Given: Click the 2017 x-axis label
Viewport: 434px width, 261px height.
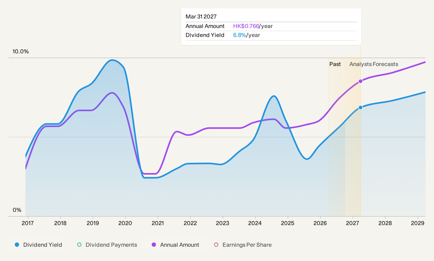Looking at the screenshot, I should click(x=28, y=223).
